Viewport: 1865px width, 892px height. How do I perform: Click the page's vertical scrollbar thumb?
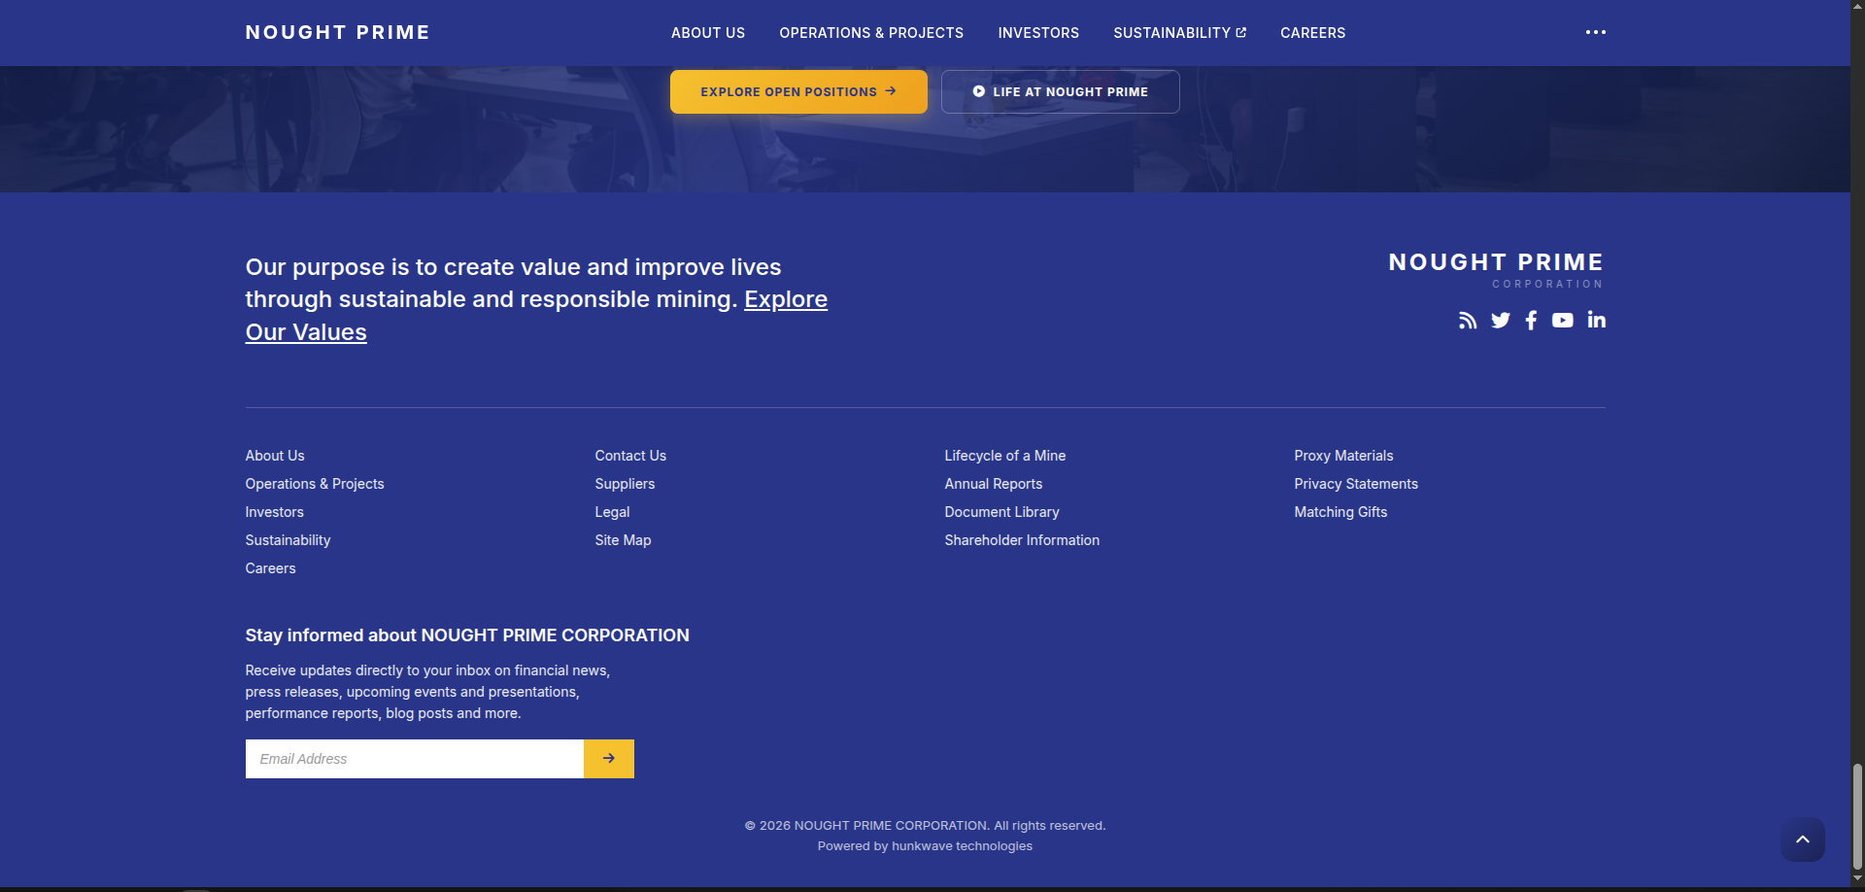[1857, 814]
